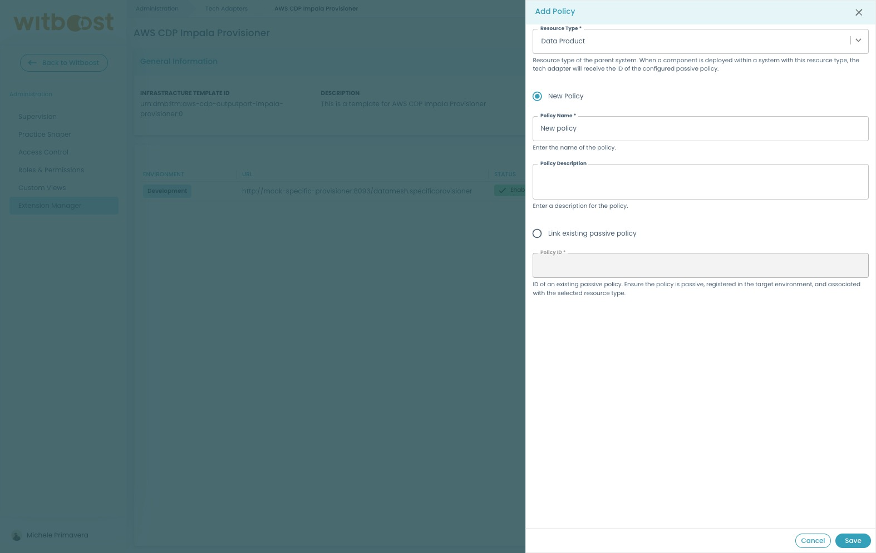Image resolution: width=876 pixels, height=553 pixels.
Task: Navigate to Custom Views
Action: click(x=42, y=188)
